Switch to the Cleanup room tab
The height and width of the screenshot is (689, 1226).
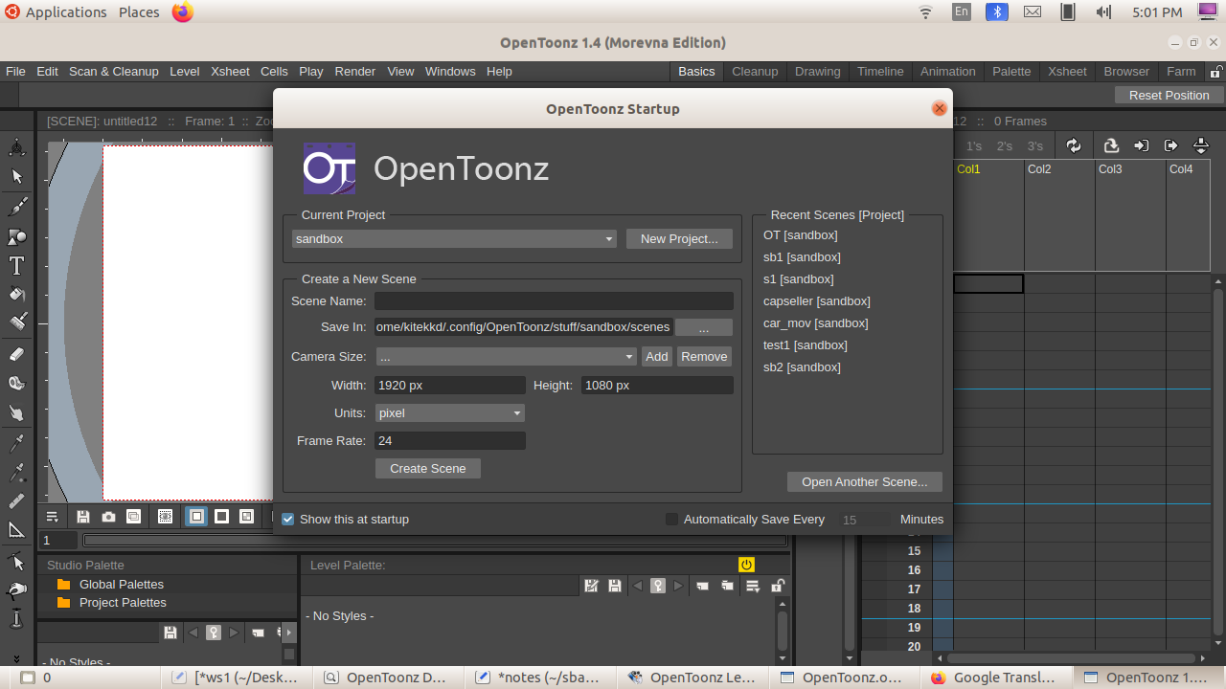[754, 71]
